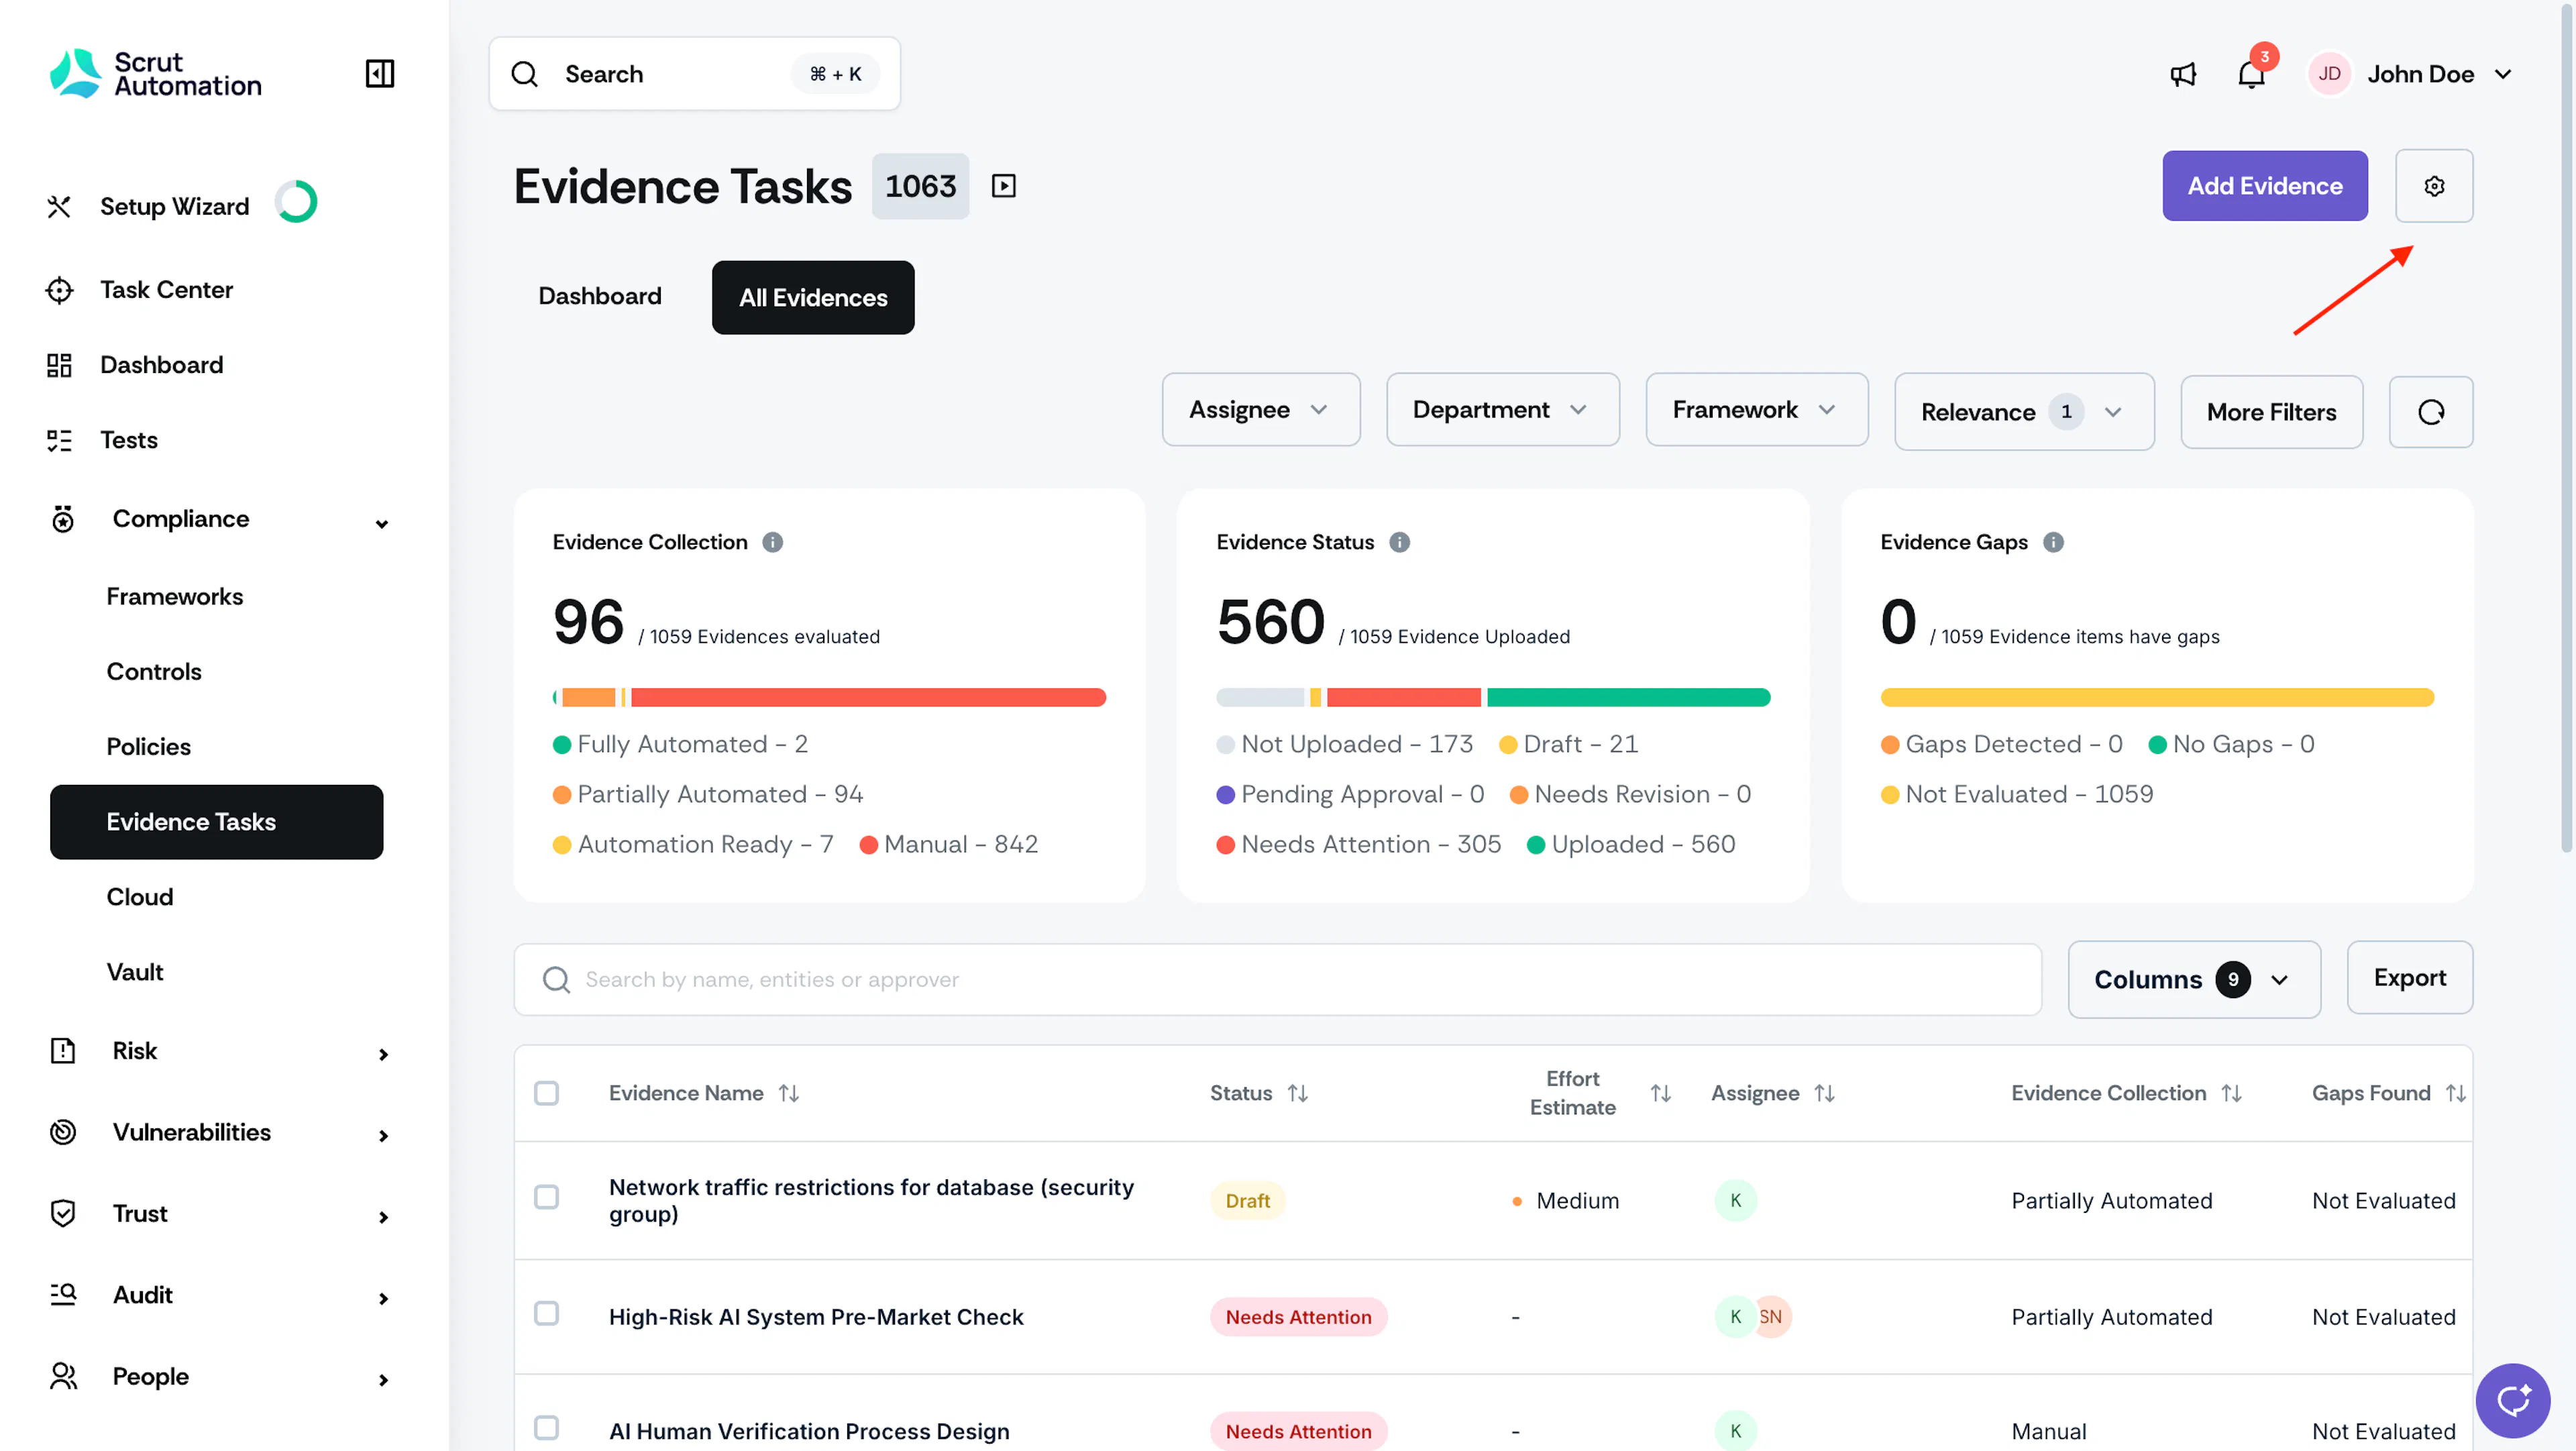Open the Columns dropdown
This screenshot has height=1451, width=2576.
(x=2194, y=980)
